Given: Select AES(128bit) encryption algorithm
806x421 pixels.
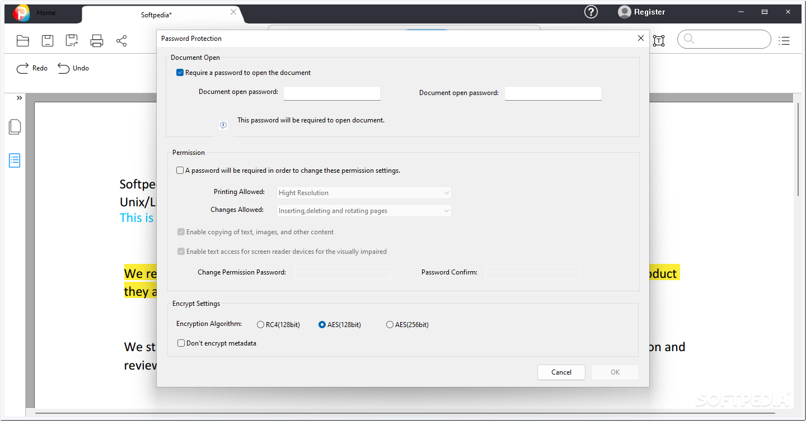Looking at the screenshot, I should pyautogui.click(x=322, y=325).
